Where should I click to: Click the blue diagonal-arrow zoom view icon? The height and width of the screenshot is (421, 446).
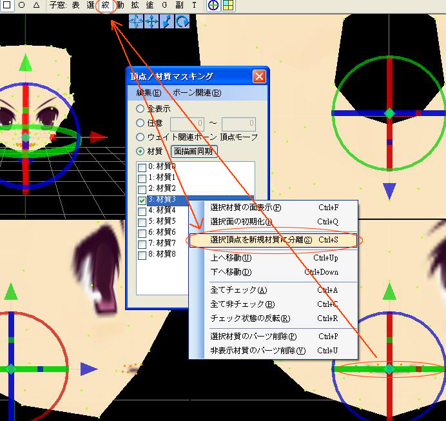[x=167, y=21]
